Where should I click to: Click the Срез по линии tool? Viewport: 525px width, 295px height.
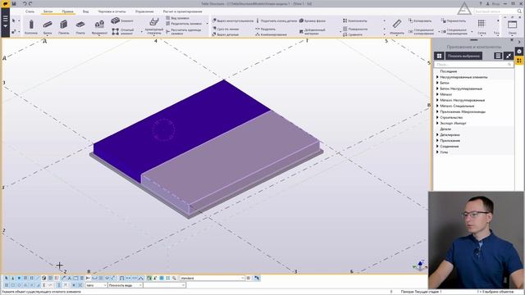(x=226, y=29)
